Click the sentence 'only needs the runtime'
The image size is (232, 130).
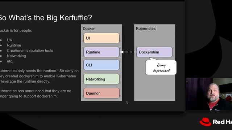(x=37, y=71)
